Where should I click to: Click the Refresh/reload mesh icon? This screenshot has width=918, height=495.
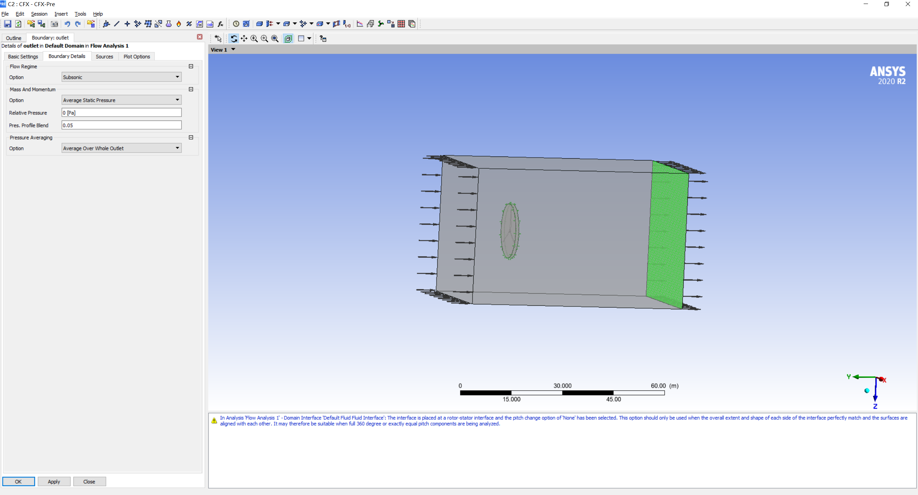click(18, 24)
